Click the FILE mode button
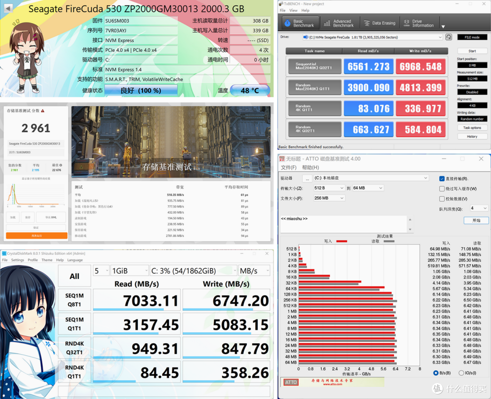Viewport: 491px width, 399px height. [472, 37]
